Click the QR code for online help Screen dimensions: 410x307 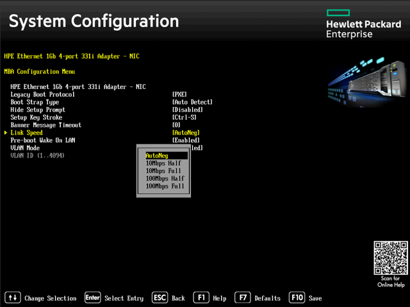[391, 258]
